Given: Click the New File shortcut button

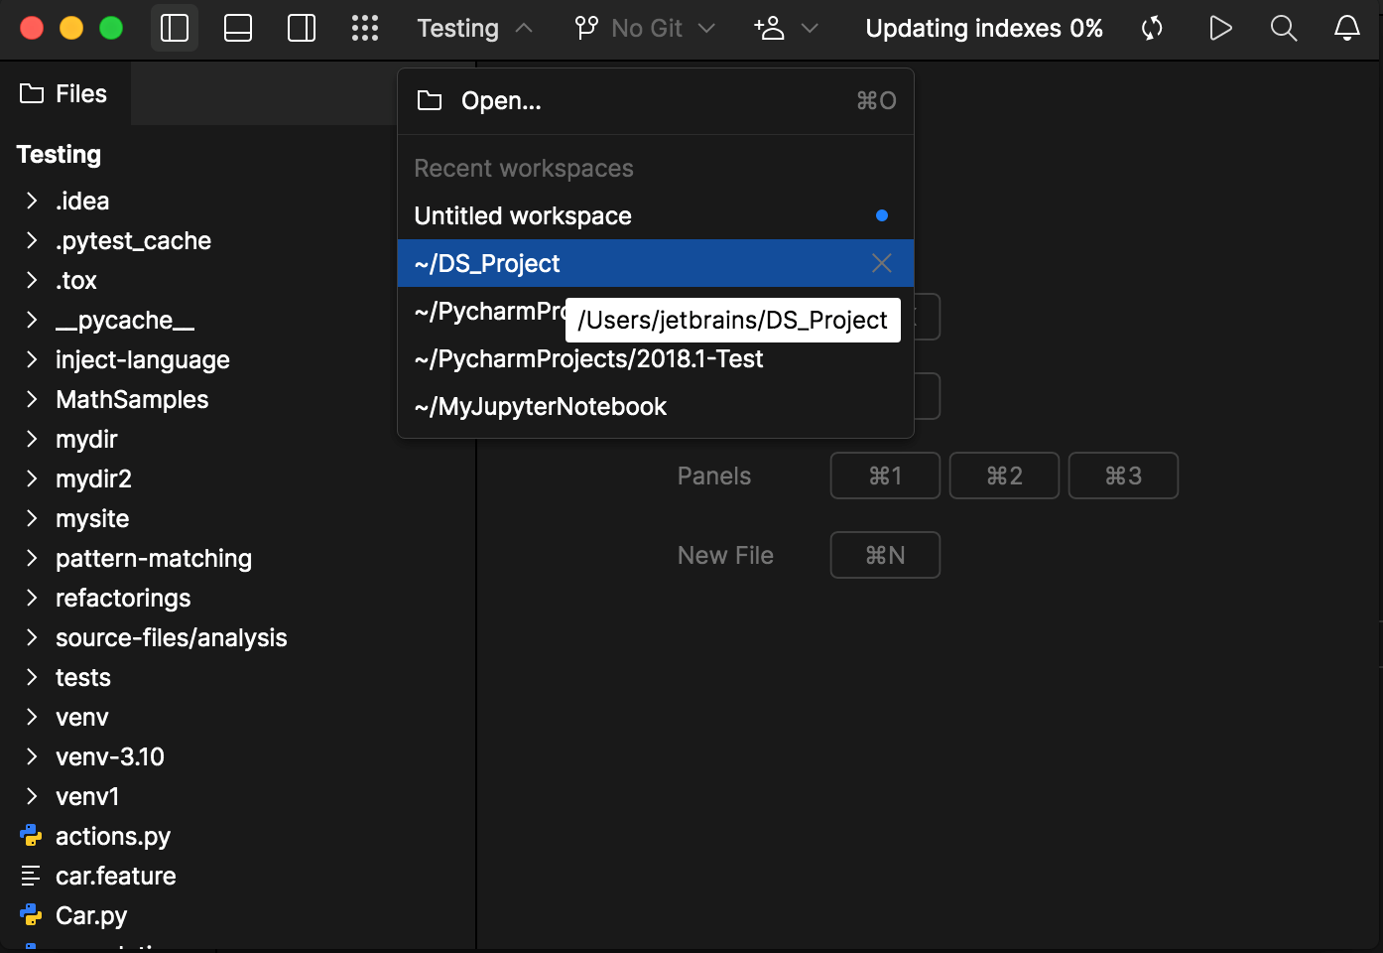Looking at the screenshot, I should coord(885,555).
